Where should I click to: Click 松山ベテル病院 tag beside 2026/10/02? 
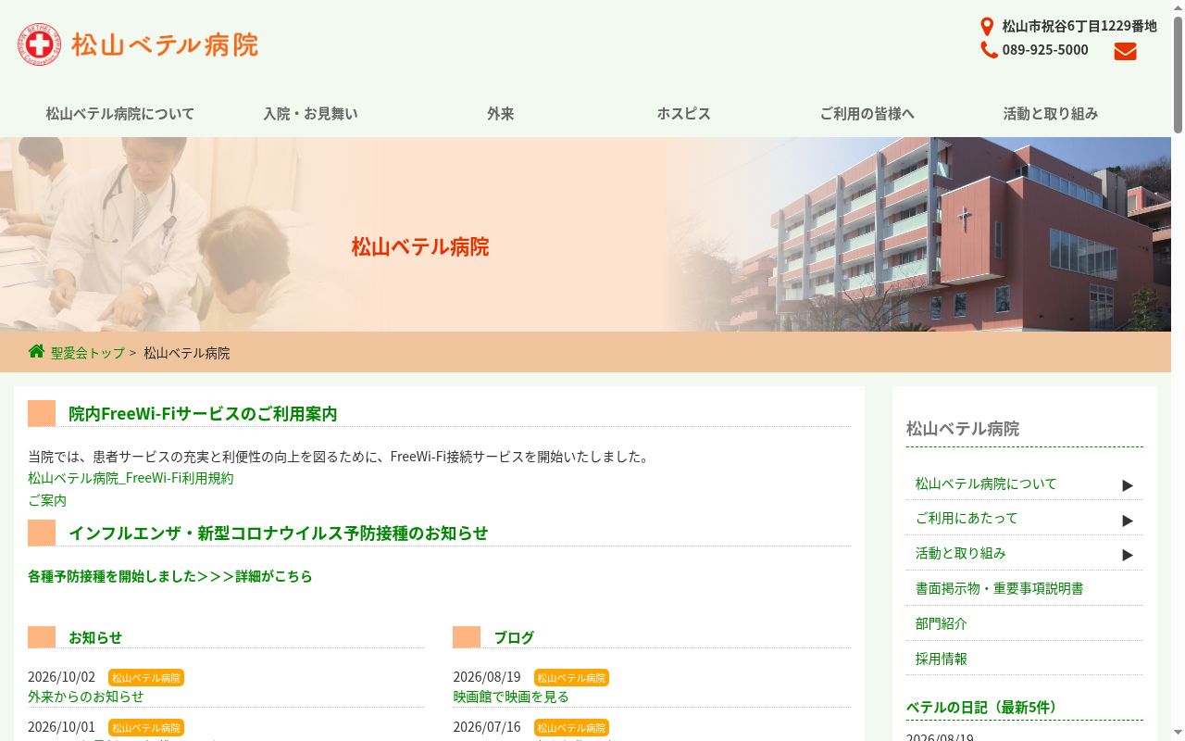146,678
